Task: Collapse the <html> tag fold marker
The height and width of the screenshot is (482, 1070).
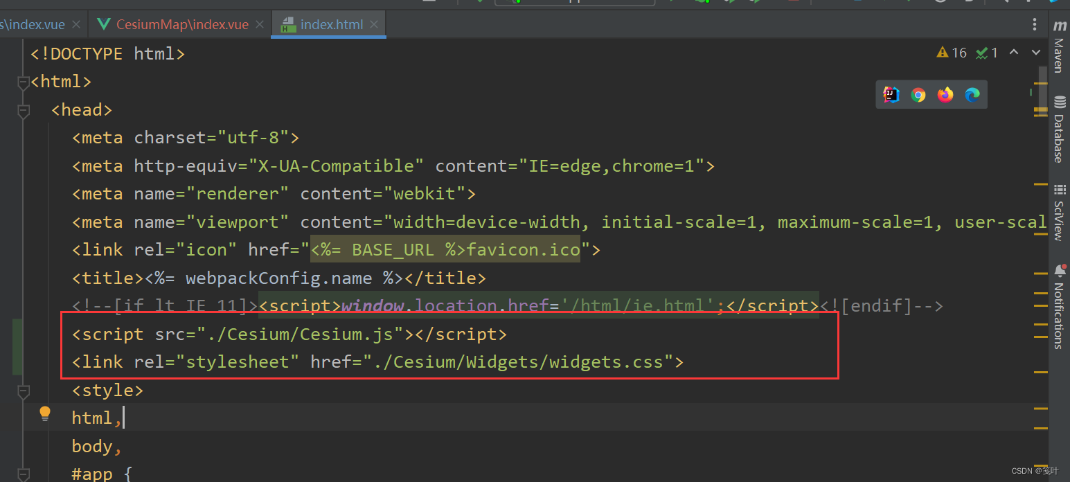Action: [24, 82]
